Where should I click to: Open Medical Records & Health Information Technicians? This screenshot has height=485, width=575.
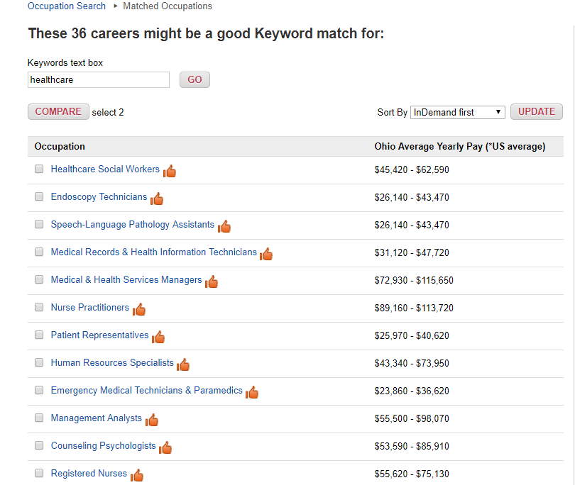click(153, 252)
